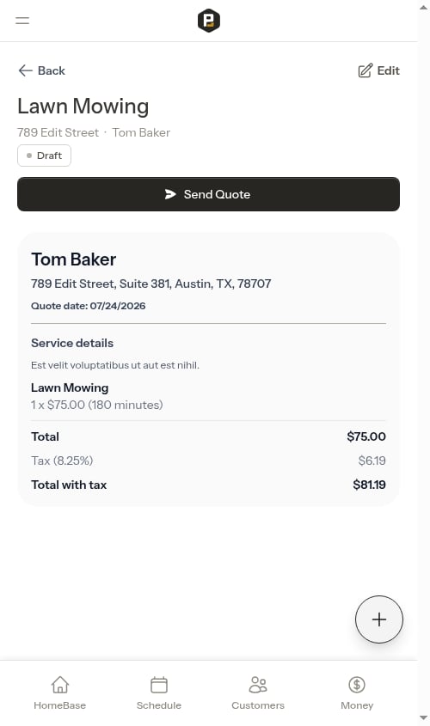Click the Edit text label
The width and height of the screenshot is (430, 726).
click(389, 70)
